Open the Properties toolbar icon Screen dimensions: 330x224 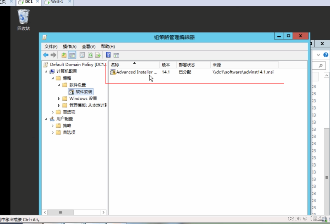82,55
